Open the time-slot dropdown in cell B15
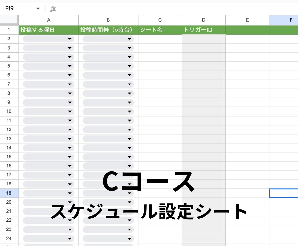This screenshot has width=298, height=246. coord(130,157)
